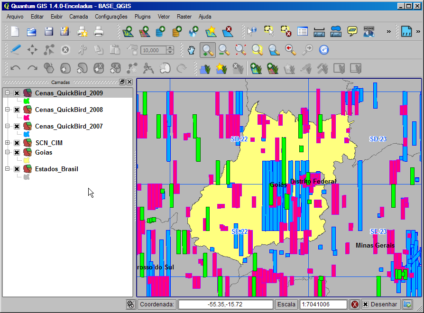Click Zoom Last icon with red arrow
Screen dimensions: 424x313
click(x=290, y=50)
